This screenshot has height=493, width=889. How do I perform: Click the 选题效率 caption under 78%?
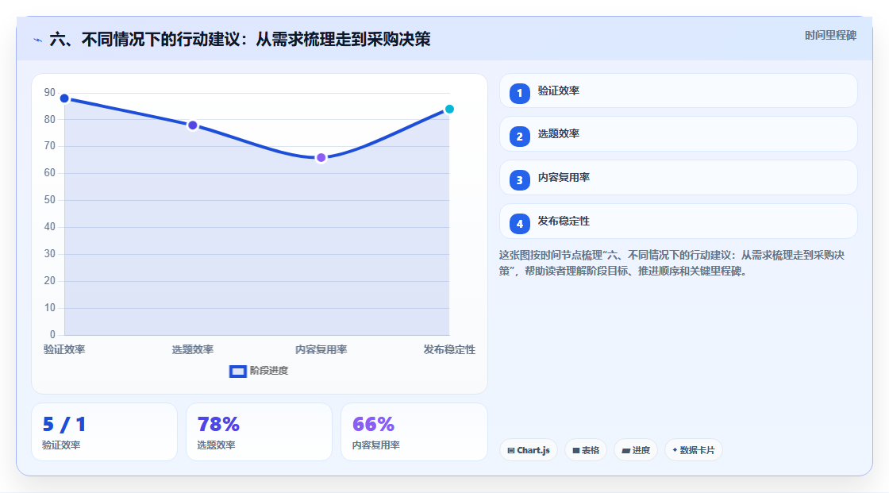216,445
